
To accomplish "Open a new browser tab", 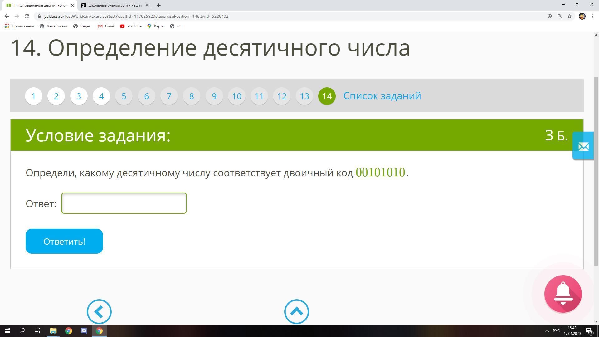I will (158, 5).
